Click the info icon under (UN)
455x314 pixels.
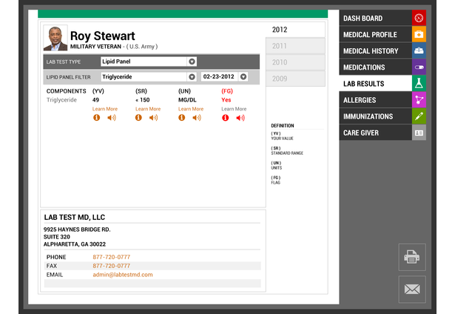(182, 118)
